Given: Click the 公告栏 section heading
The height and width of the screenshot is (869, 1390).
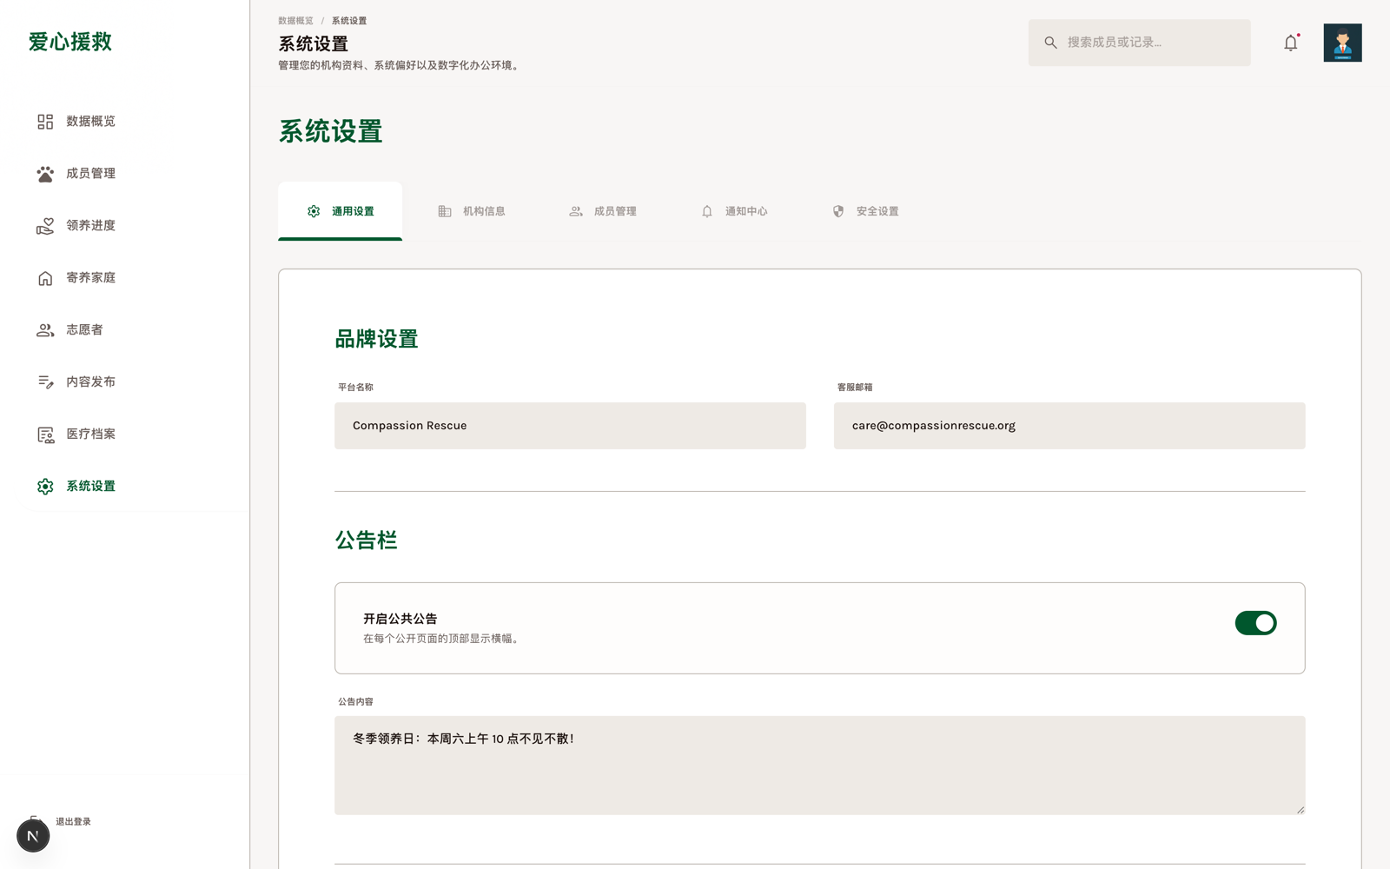Looking at the screenshot, I should pyautogui.click(x=366, y=541).
